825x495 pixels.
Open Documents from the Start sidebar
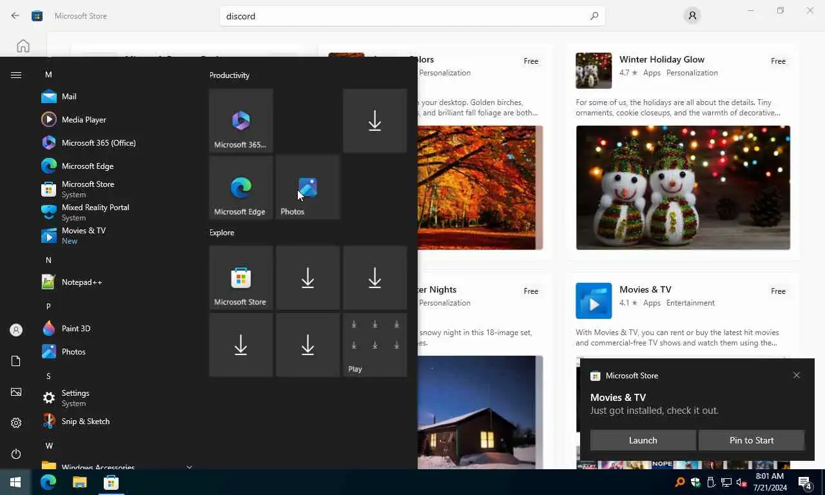[16, 361]
